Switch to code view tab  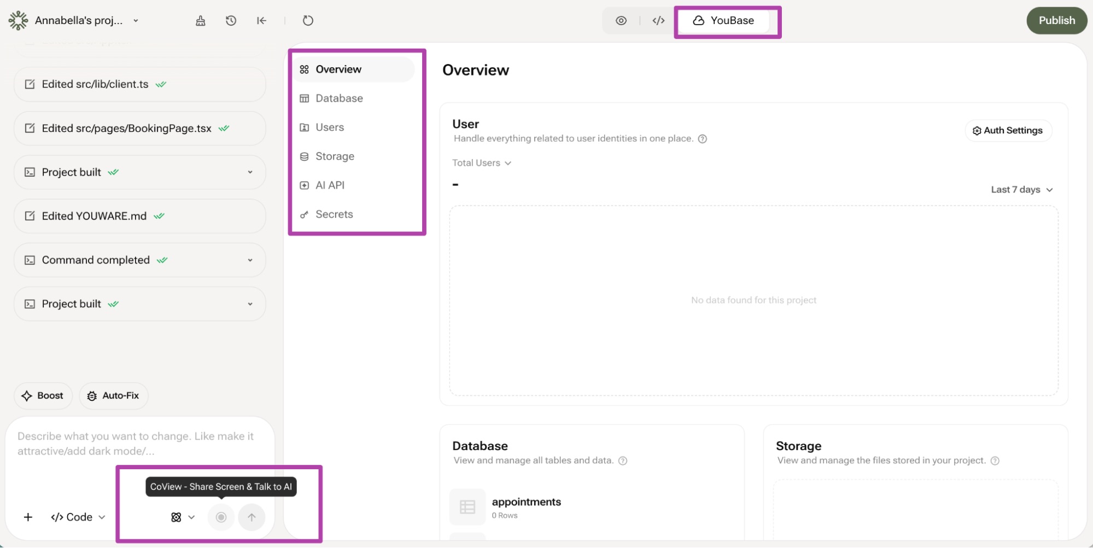point(658,21)
